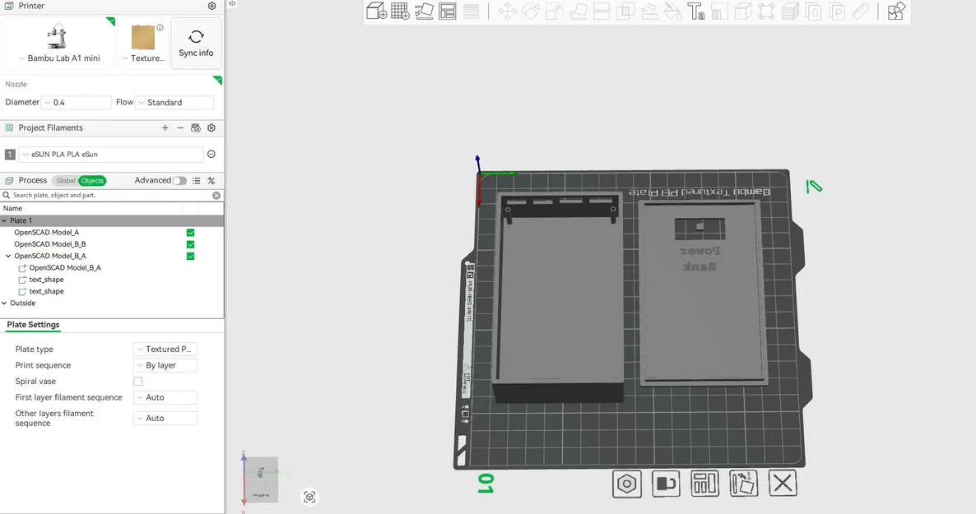
Task: Open the Bambu Lab A1 mini printer selector
Action: click(59, 43)
